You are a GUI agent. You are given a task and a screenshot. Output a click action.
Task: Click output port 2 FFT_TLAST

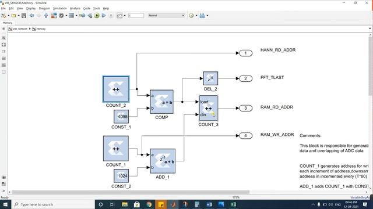click(x=246, y=78)
